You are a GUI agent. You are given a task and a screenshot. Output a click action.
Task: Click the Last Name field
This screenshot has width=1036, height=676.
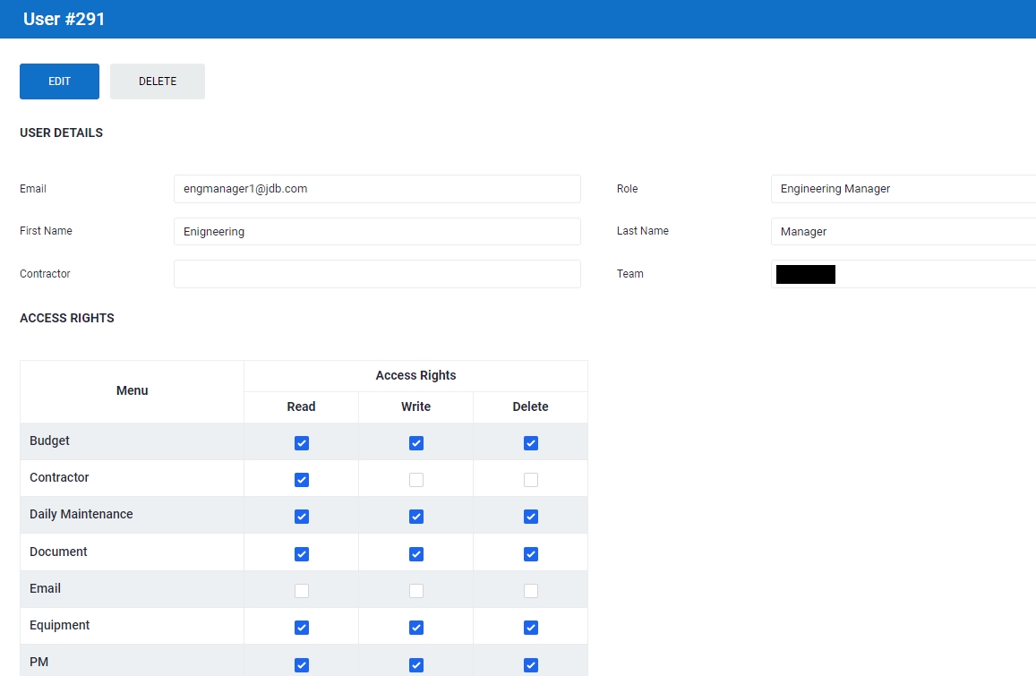pyautogui.click(x=903, y=231)
